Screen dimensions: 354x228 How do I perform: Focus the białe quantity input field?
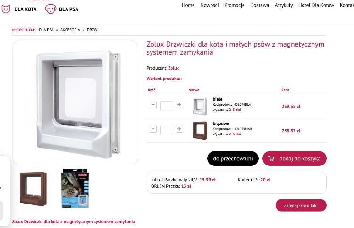167,106
